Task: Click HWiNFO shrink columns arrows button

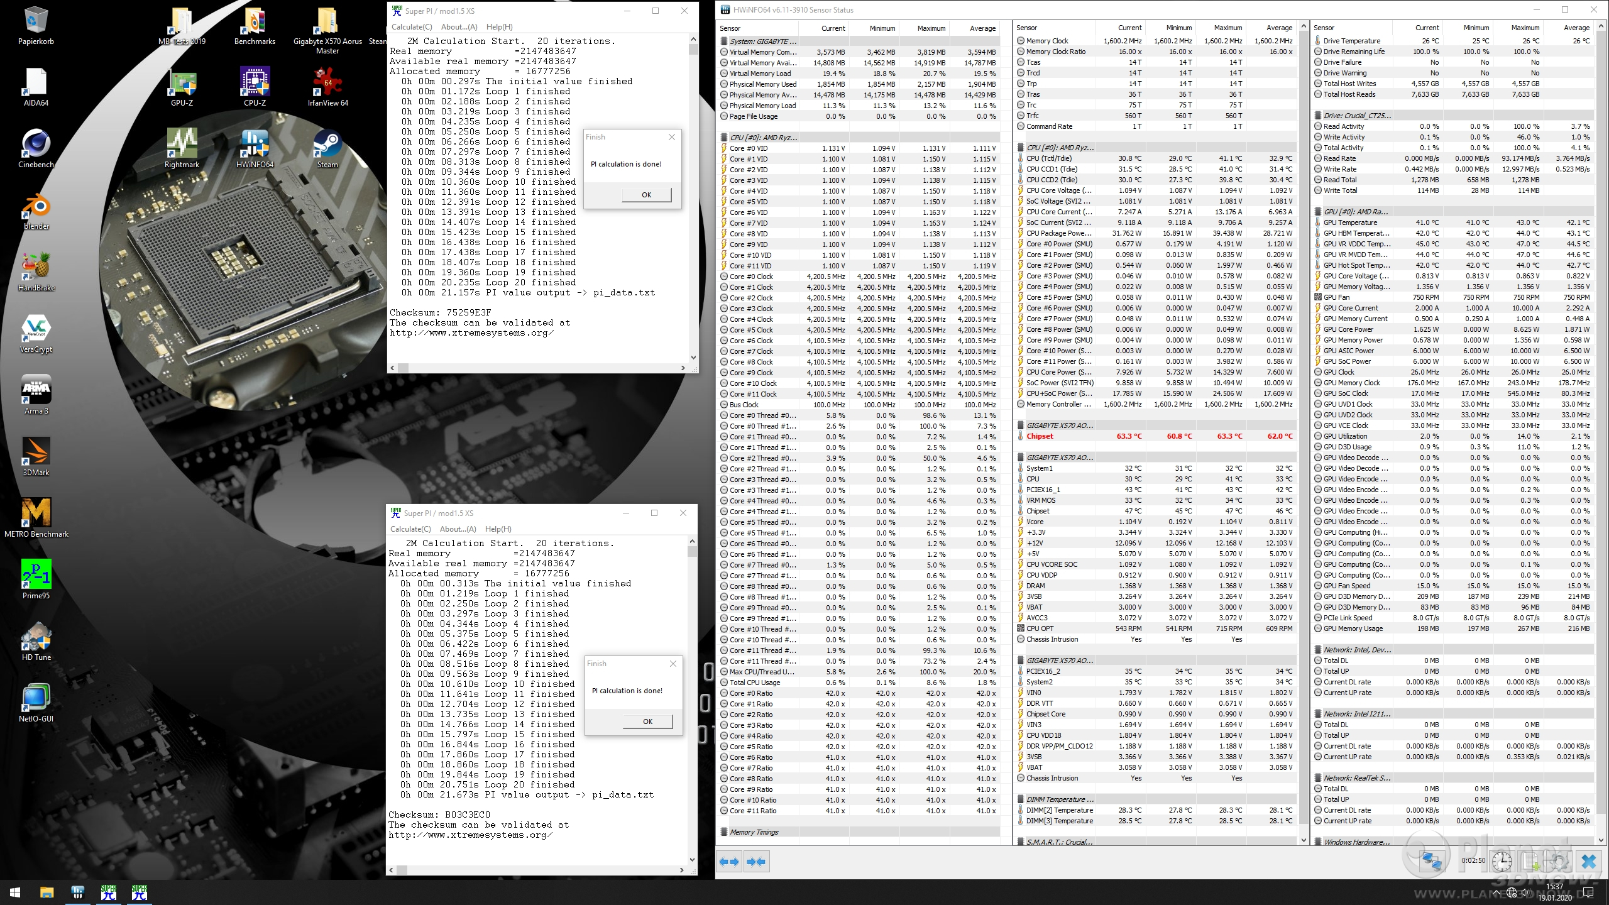Action: pyautogui.click(x=756, y=862)
